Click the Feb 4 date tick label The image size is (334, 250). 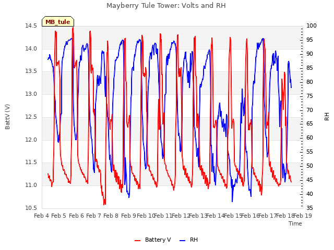[41, 216]
